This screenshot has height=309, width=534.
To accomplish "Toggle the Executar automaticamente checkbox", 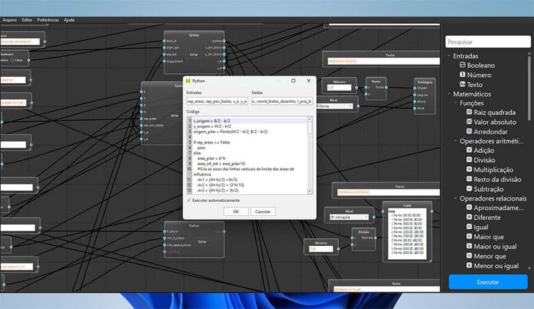I will tap(188, 200).
